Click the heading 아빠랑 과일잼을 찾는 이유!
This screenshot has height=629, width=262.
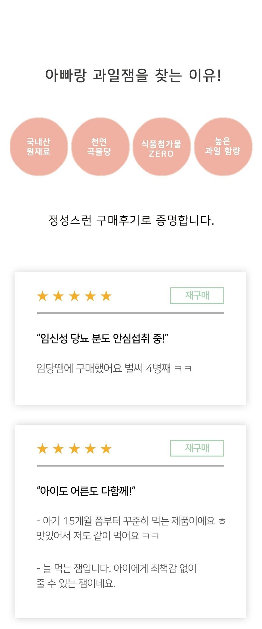coord(133,75)
